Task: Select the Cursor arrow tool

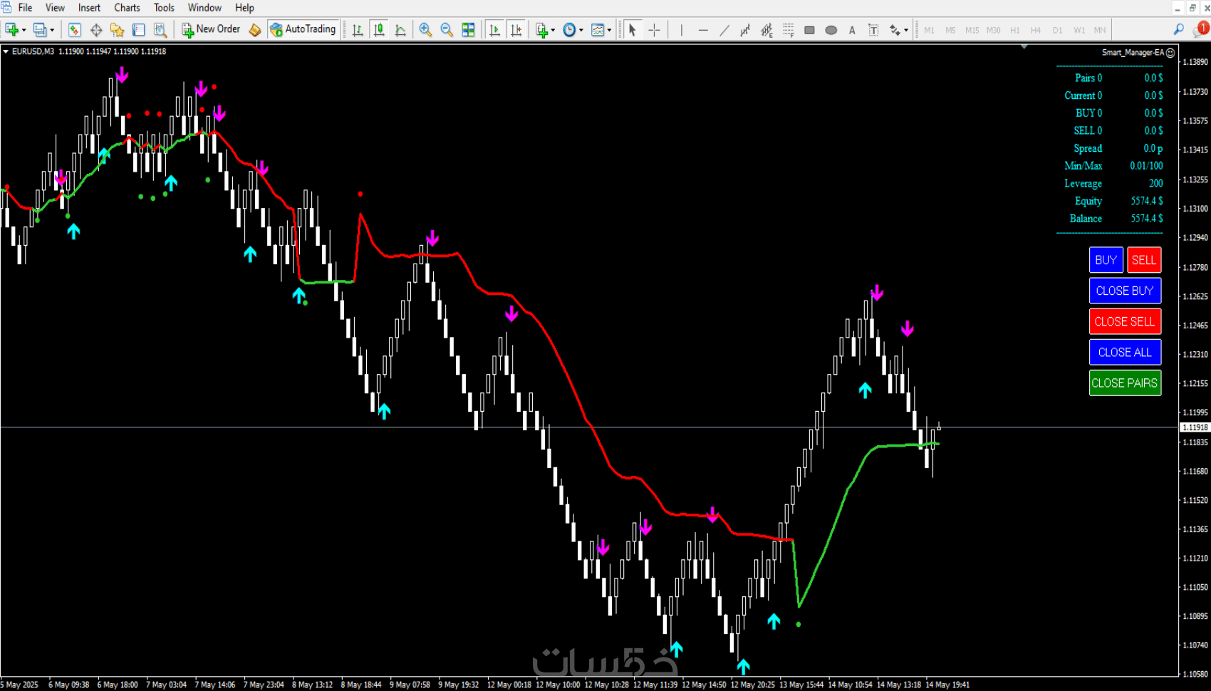Action: (x=632, y=29)
